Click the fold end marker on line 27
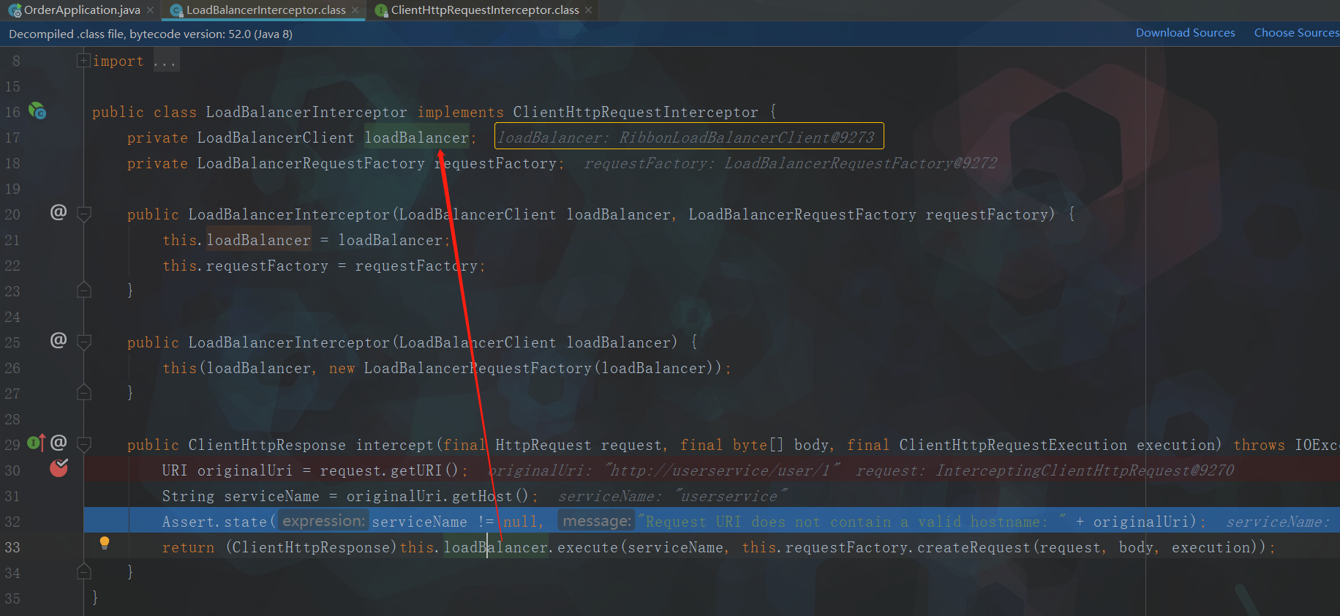The image size is (1340, 616). coord(84,393)
